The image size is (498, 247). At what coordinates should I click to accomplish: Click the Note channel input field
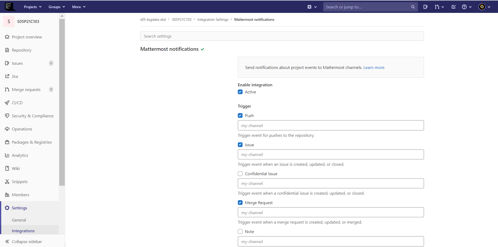click(x=331, y=241)
